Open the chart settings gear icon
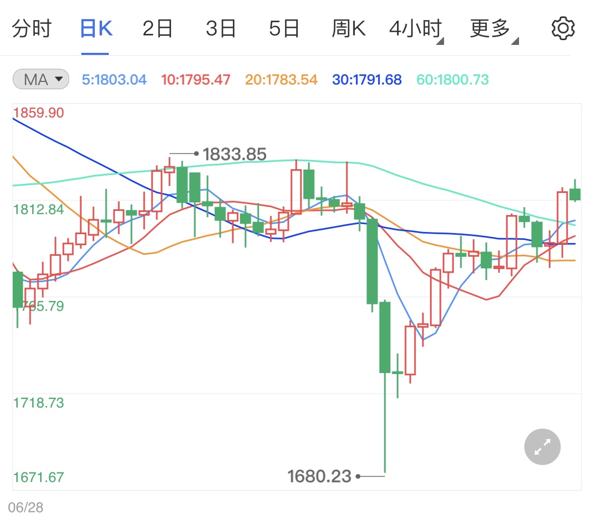This screenshot has height=520, width=594. point(563,29)
